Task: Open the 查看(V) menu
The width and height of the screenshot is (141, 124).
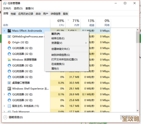Action: [x=30, y=8]
